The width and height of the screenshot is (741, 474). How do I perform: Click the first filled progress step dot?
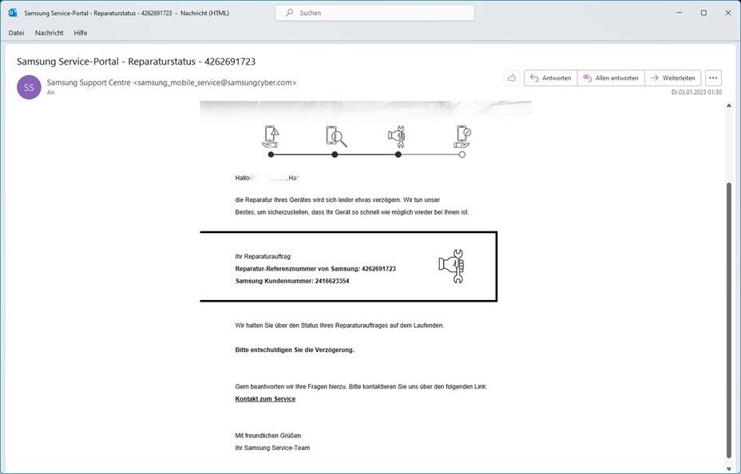[271, 154]
